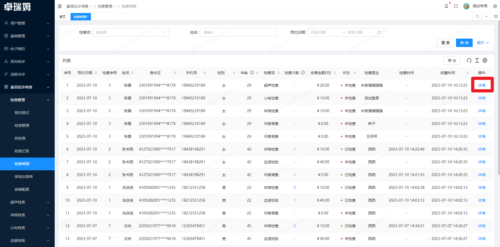Sort by 手机号 column
The height and width of the screenshot is (247, 500).
[204, 73]
